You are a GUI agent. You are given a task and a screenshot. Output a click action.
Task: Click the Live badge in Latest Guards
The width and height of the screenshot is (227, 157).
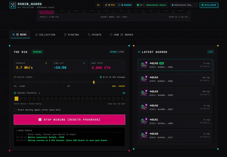[211, 52]
